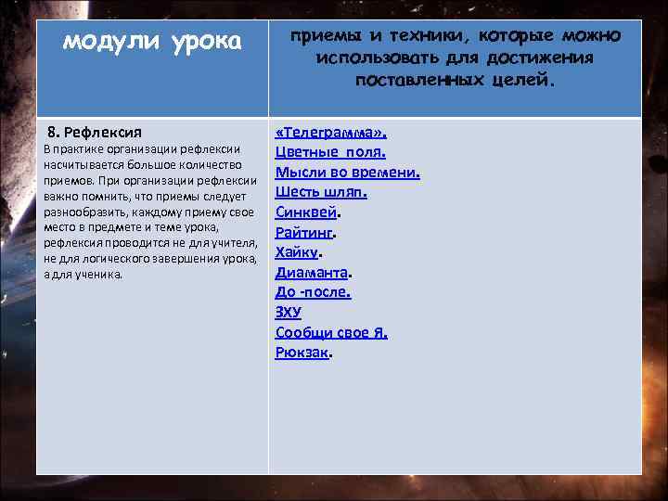This screenshot has height=501, width=668.
Task: Select the heading 8. Рефлексия
Action: pyautogui.click(x=94, y=133)
